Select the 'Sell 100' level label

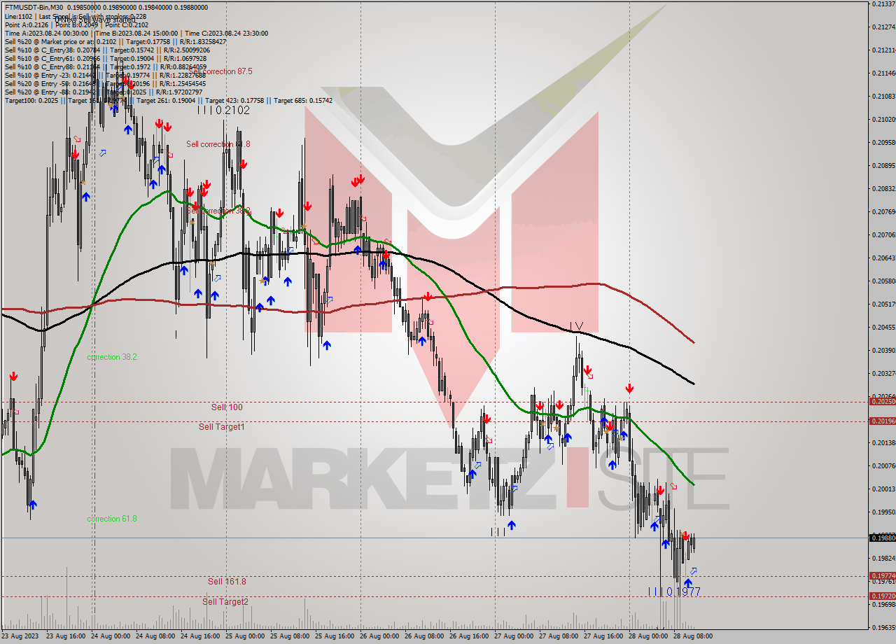227,407
